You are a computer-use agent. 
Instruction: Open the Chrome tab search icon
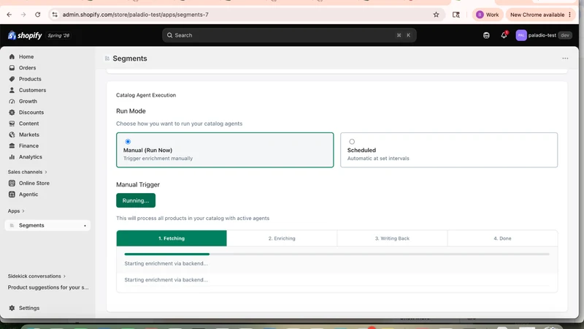(456, 15)
